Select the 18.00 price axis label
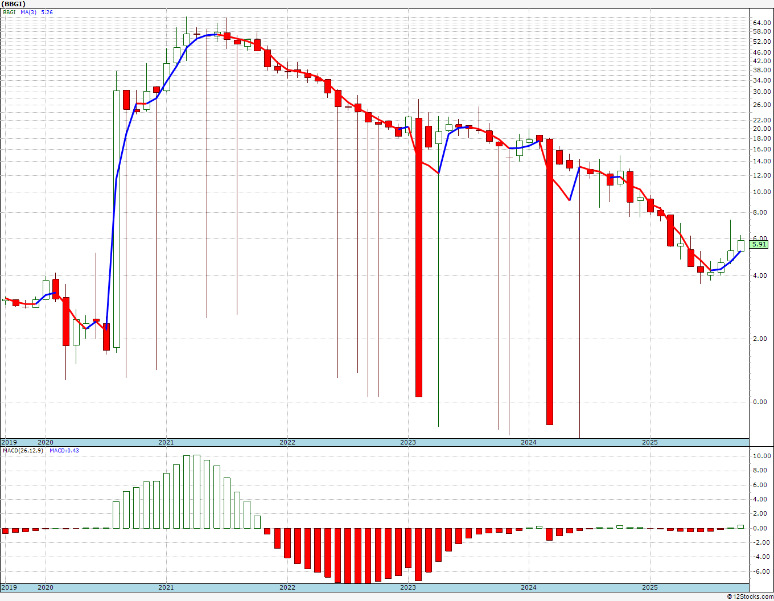 pyautogui.click(x=761, y=138)
